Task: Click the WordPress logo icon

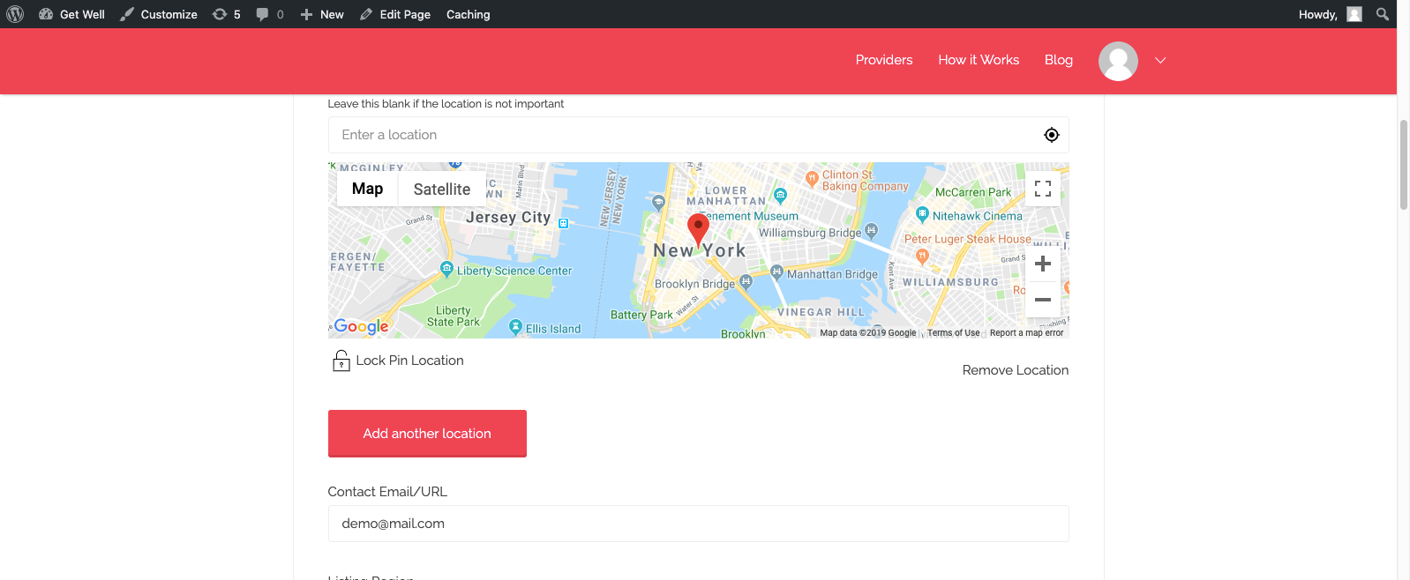Action: coord(15,14)
